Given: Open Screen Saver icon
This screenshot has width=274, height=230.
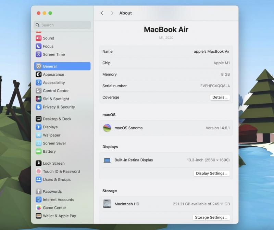Looking at the screenshot, I should coord(39,143).
